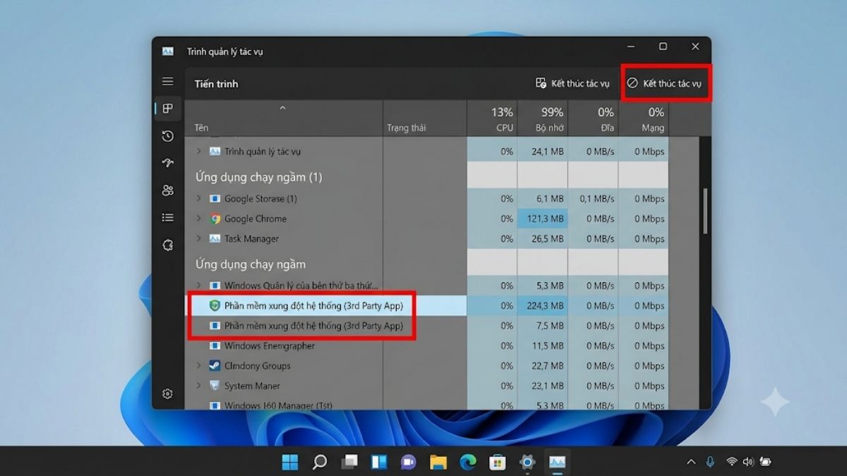Screen dimensions: 847x476
Task: Open Startup apps via the gauge sidebar icon
Action: tap(167, 163)
